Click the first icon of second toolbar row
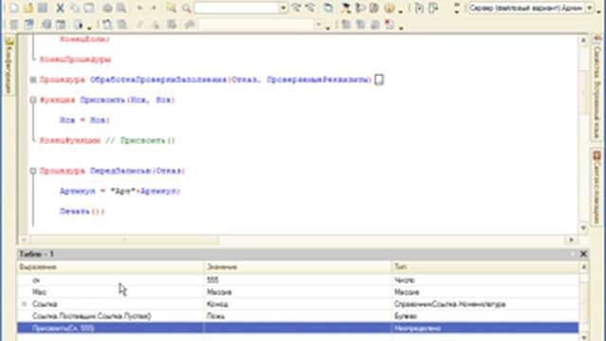606x341 pixels. coord(14,25)
